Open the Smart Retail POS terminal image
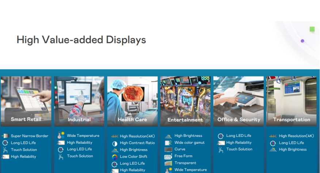This screenshot has height=173, width=320. click(26, 101)
